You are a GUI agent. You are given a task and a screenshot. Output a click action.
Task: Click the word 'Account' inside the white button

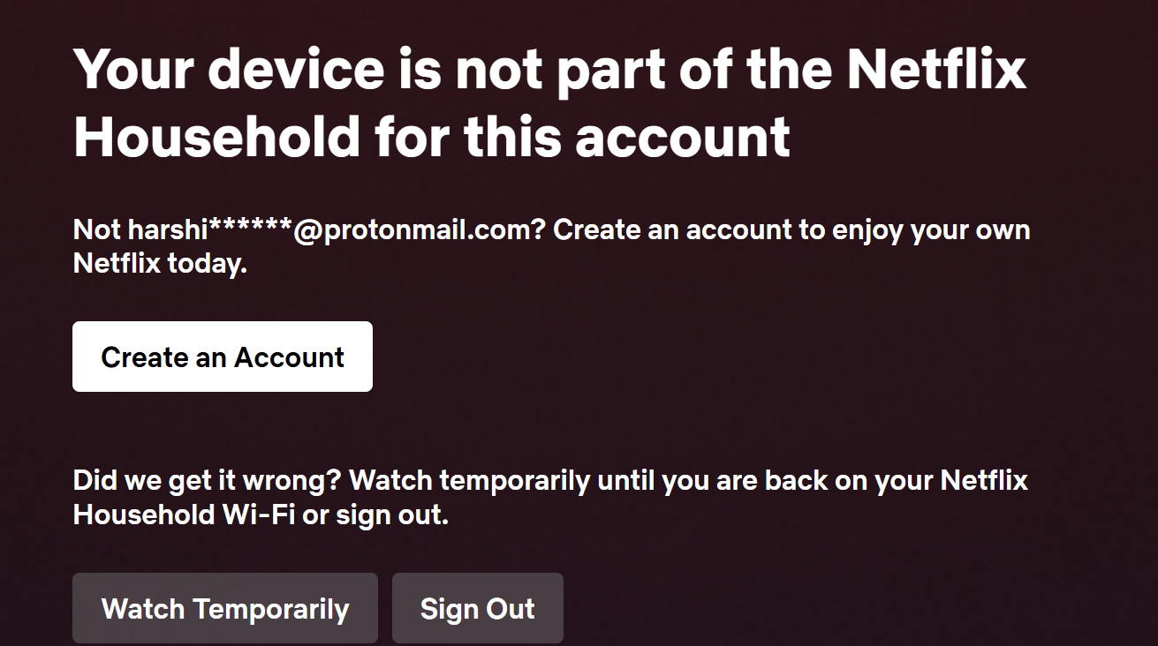click(x=289, y=357)
